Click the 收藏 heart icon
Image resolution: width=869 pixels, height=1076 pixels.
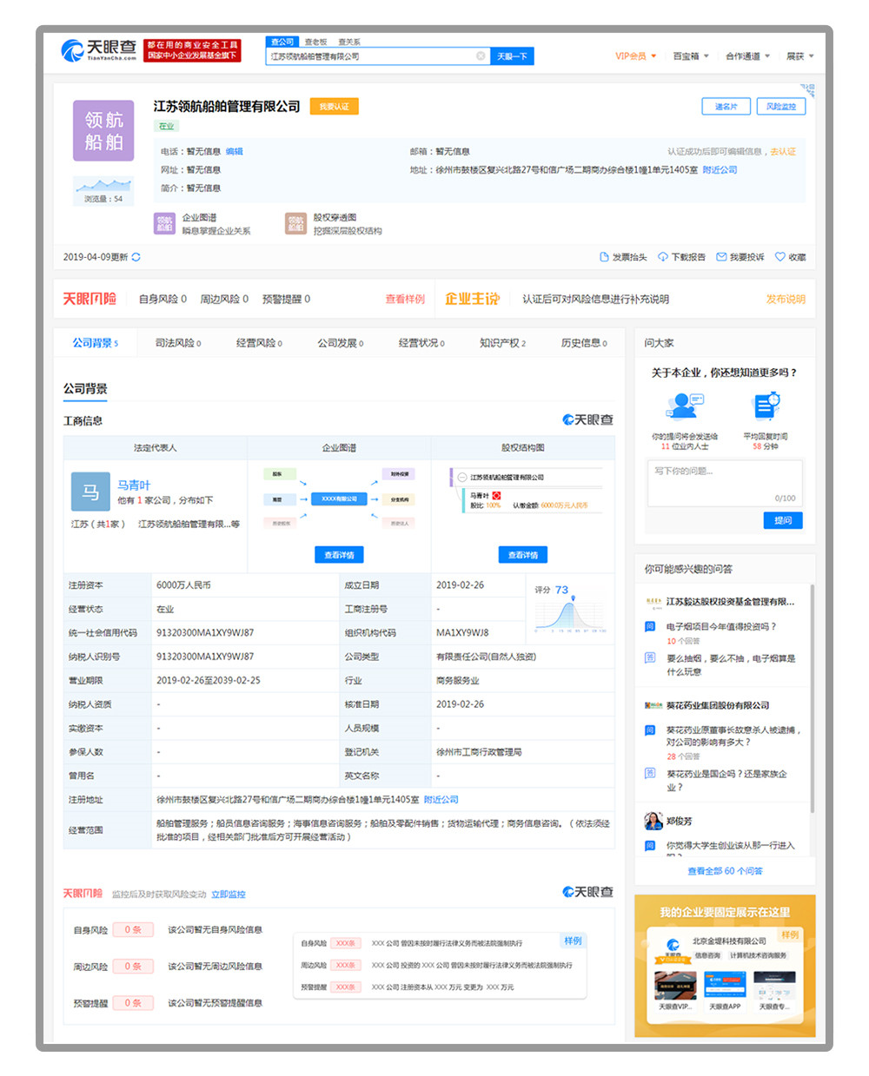(x=780, y=257)
